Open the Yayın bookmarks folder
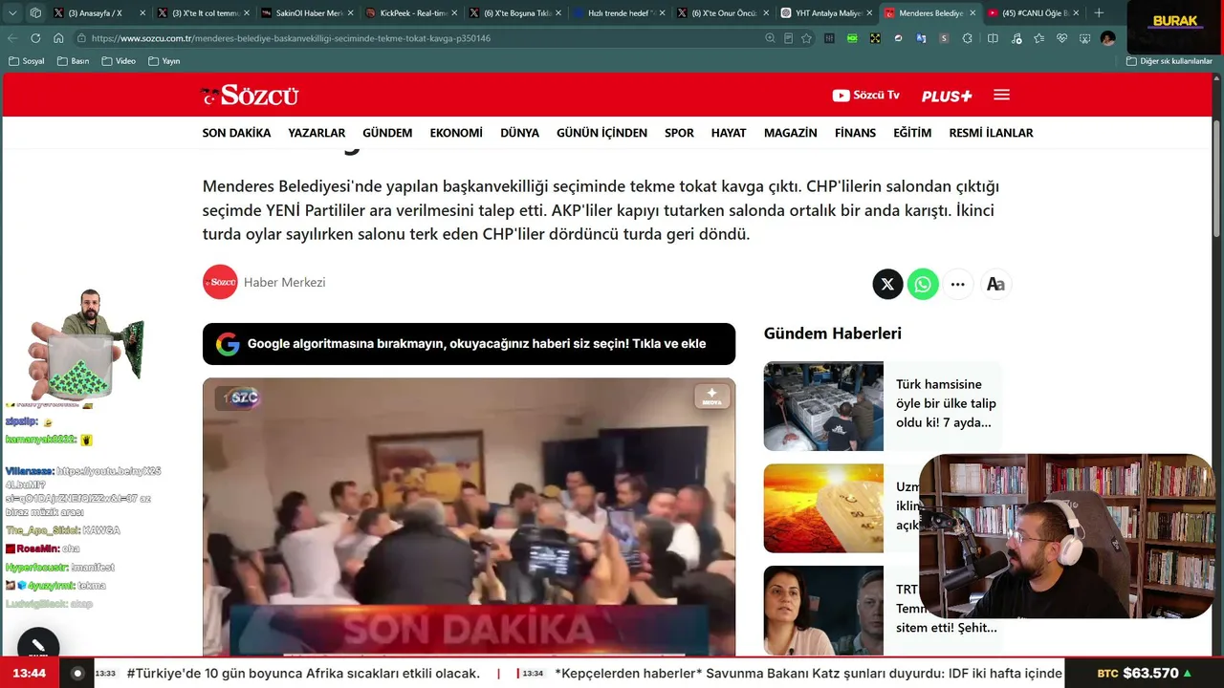The height and width of the screenshot is (688, 1224). point(164,61)
